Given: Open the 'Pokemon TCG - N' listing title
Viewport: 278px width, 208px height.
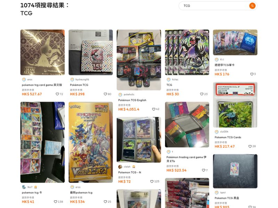Looking at the screenshot, I should [130, 172].
